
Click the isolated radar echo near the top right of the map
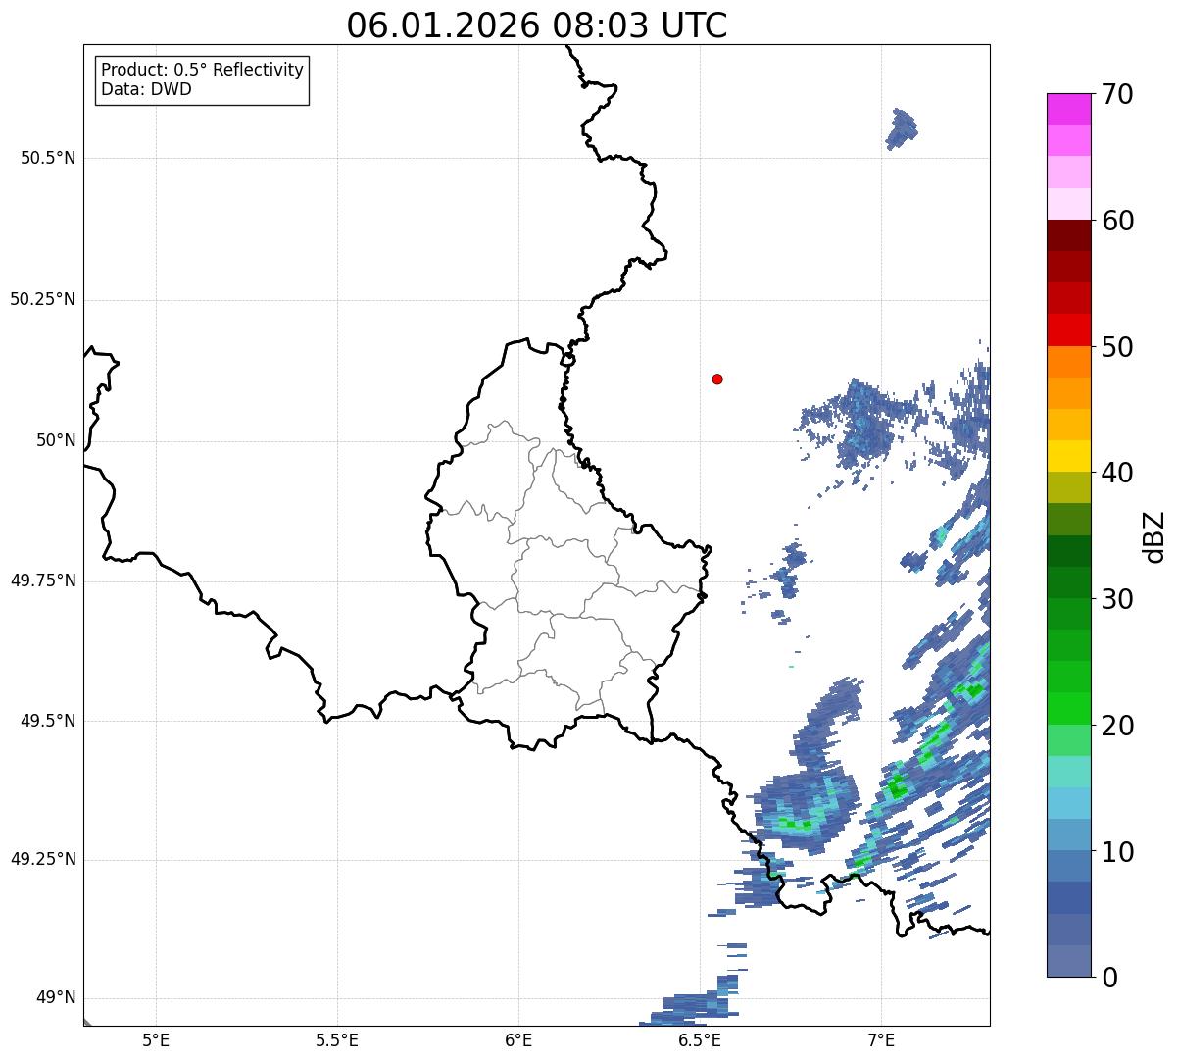[902, 128]
